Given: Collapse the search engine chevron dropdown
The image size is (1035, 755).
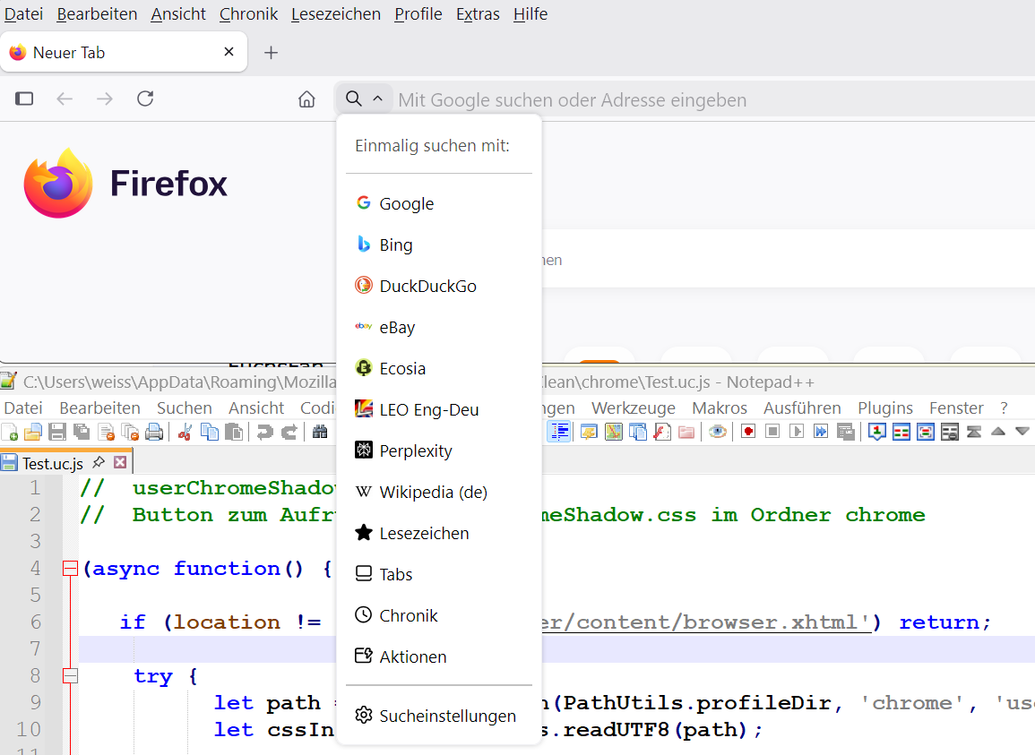Looking at the screenshot, I should [x=377, y=99].
